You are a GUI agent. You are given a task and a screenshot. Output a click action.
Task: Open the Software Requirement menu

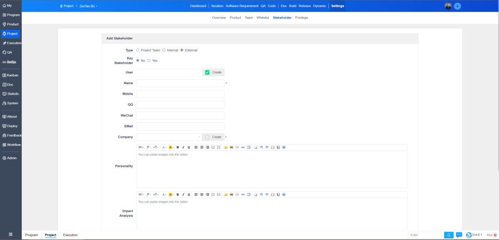(x=242, y=6)
